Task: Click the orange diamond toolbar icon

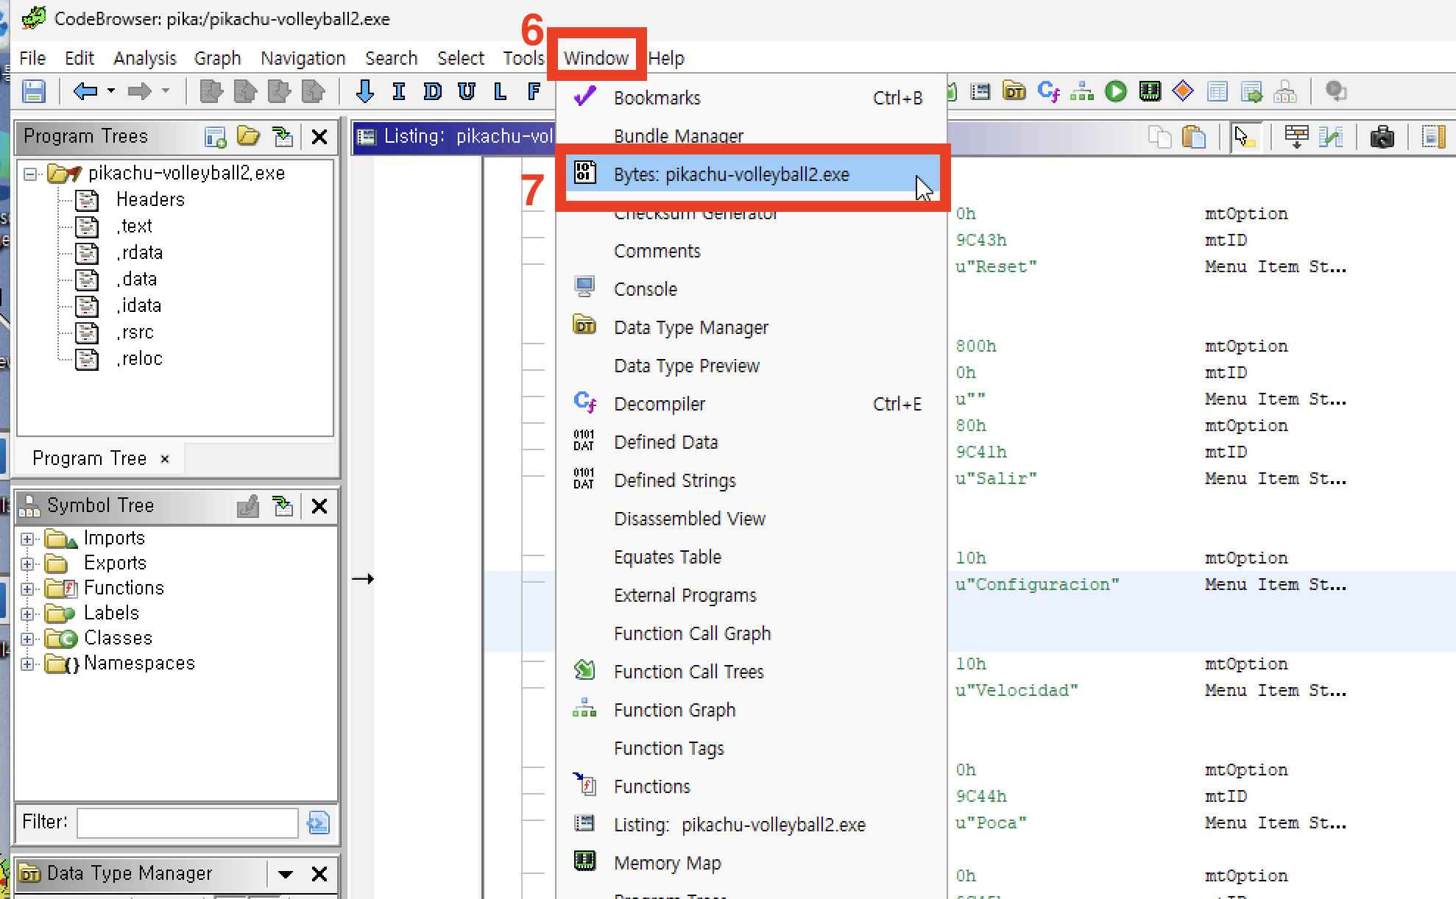Action: (x=1183, y=91)
